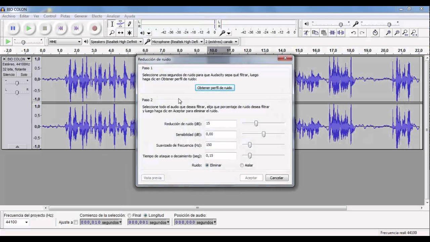Open the Pistas menu
430x242 pixels.
[x=65, y=16]
